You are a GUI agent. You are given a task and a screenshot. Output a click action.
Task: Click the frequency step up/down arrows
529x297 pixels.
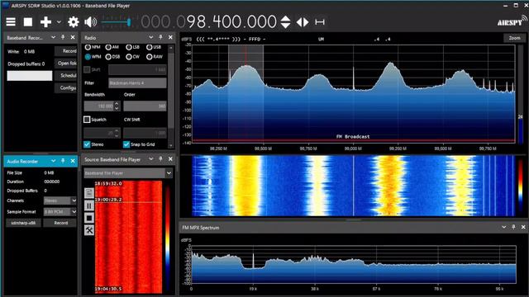tap(285, 22)
